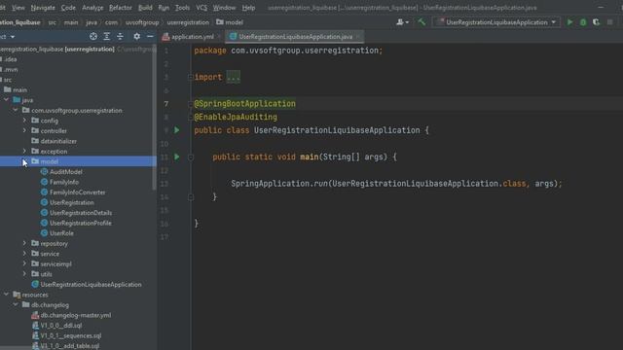Open the Help menu
The height and width of the screenshot is (350, 623).
(249, 8)
